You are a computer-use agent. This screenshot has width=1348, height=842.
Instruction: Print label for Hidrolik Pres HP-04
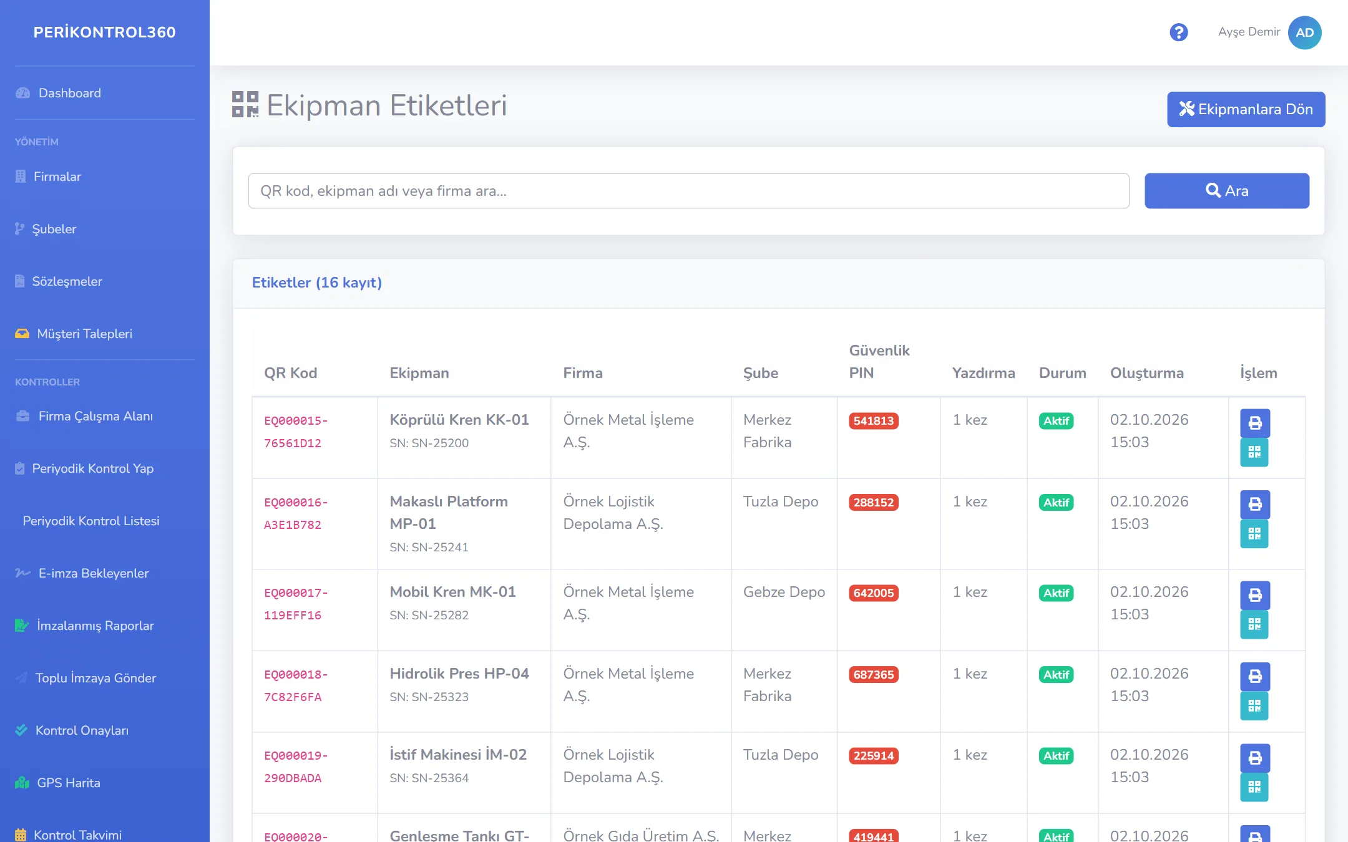1255,677
